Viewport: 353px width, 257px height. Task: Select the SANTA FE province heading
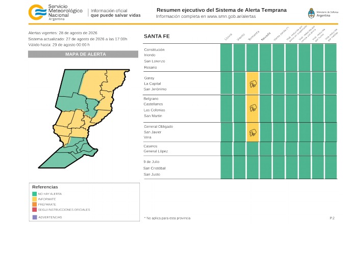click(157, 36)
